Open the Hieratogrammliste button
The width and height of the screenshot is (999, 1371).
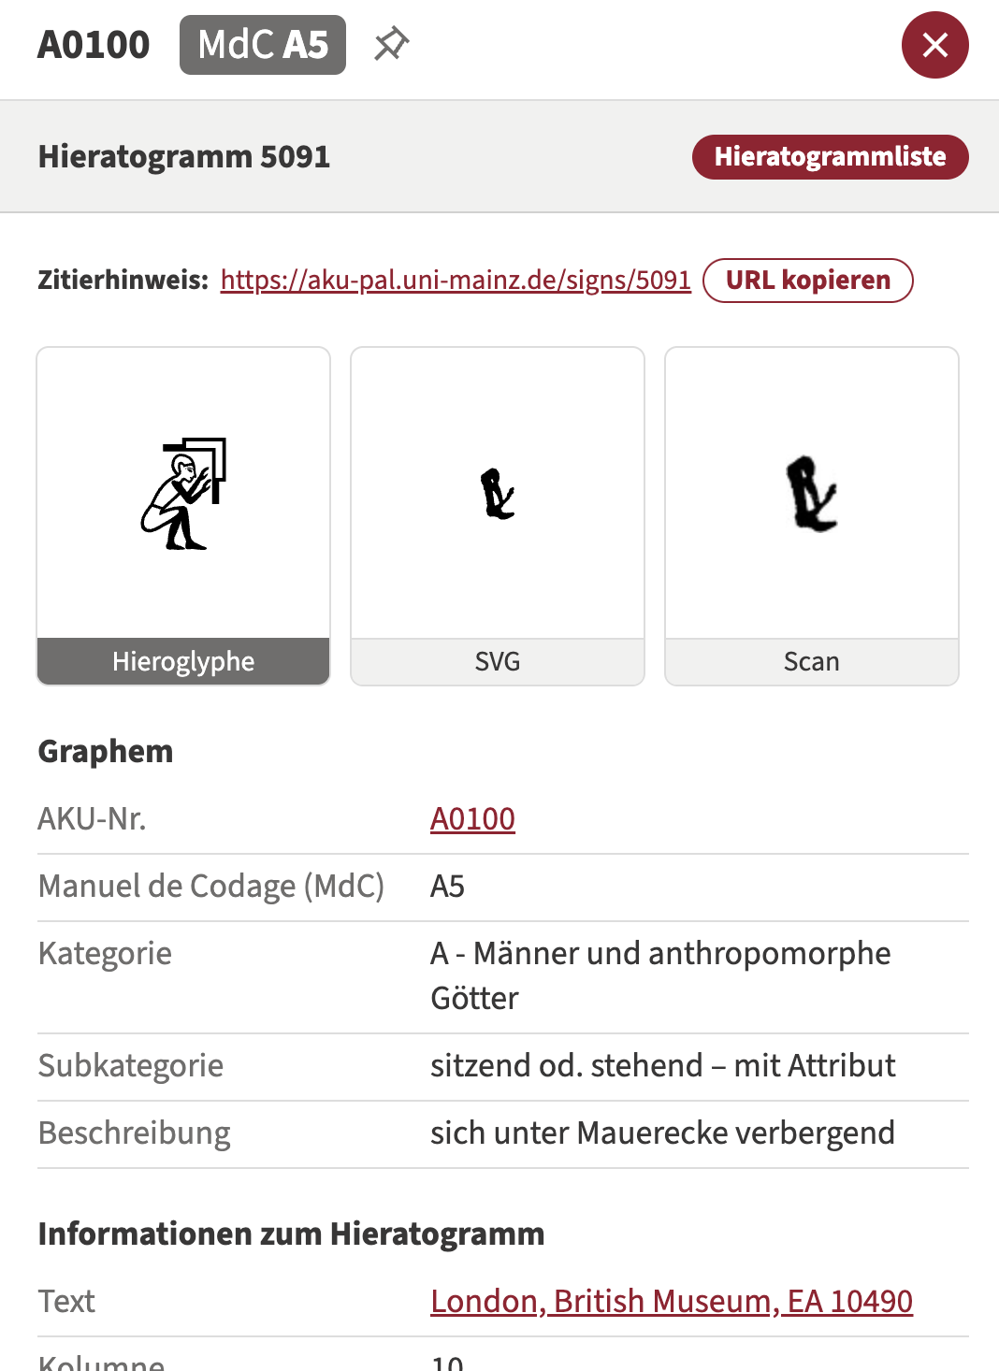pos(830,156)
